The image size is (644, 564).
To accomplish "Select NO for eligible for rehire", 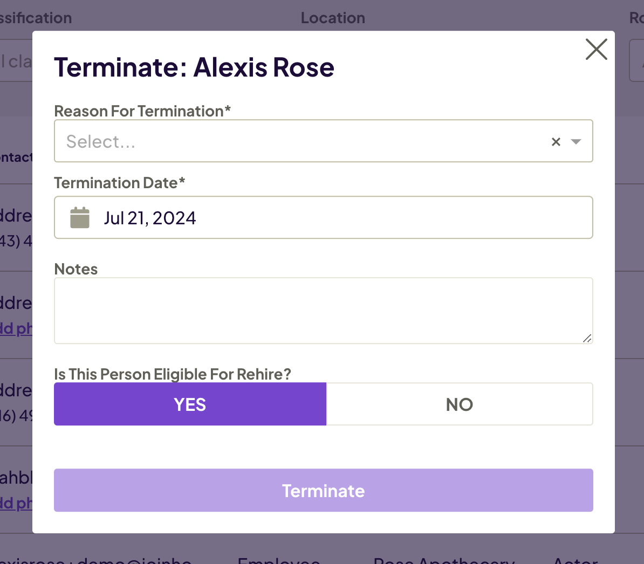I will coord(459,404).
